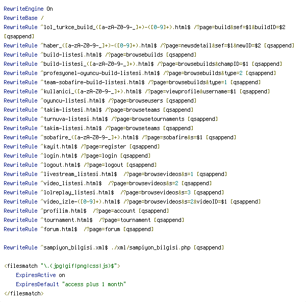The image size is (306, 302).
Task: Select "/?page=browsevideos&s=3" target text
Action: pos(156,192)
